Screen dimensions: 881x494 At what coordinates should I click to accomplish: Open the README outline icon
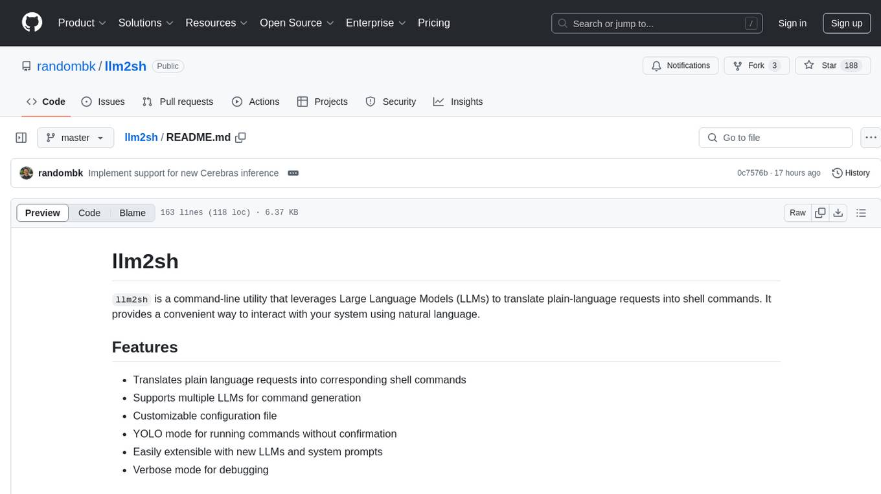click(x=861, y=213)
